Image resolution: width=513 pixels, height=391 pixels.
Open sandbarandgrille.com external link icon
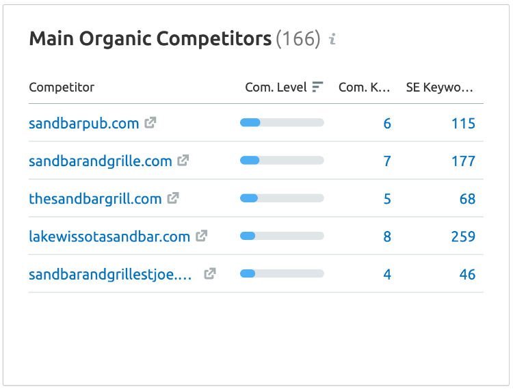click(183, 160)
